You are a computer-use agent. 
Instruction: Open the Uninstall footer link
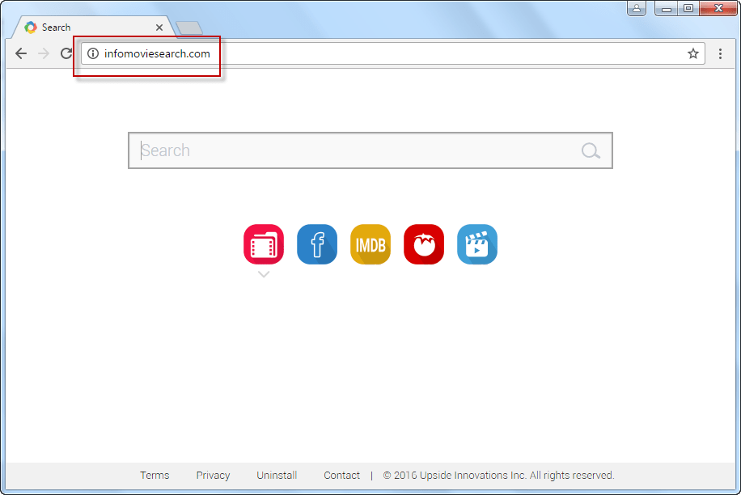click(x=277, y=475)
